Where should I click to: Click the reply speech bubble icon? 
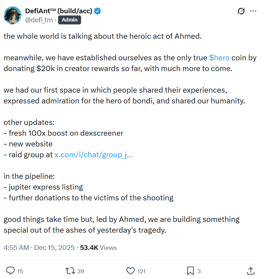click(x=11, y=271)
